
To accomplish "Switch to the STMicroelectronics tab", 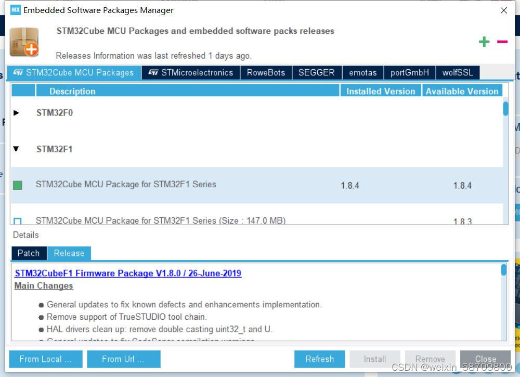I will 191,73.
